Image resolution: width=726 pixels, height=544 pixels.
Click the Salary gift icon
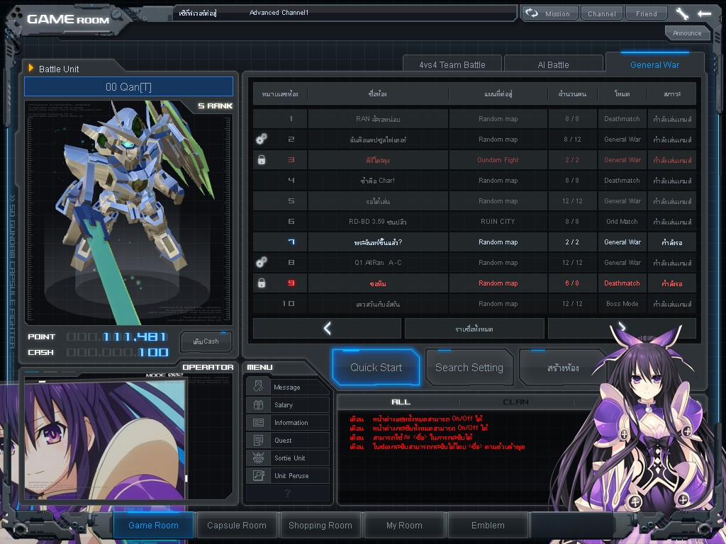click(258, 404)
